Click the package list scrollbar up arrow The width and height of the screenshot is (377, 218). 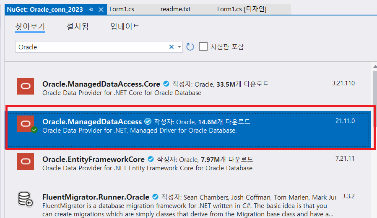pos(375,66)
